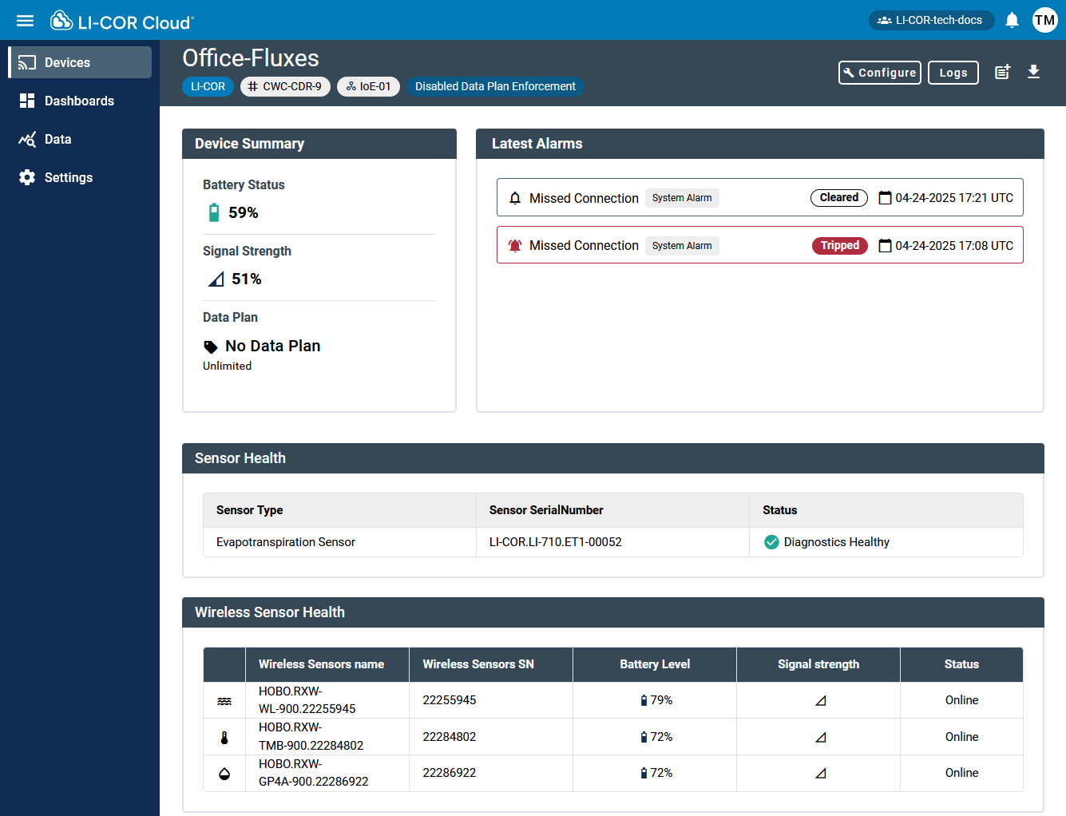Click the temperature sensor thermometer icon

(224, 738)
